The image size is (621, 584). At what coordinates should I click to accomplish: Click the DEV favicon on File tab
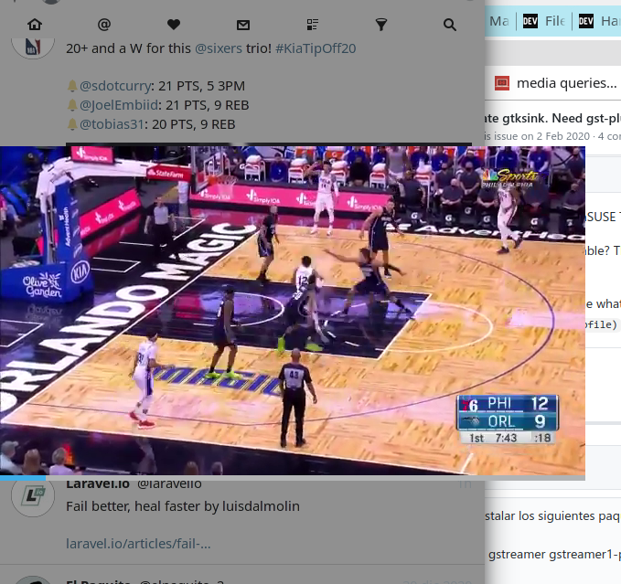point(530,21)
